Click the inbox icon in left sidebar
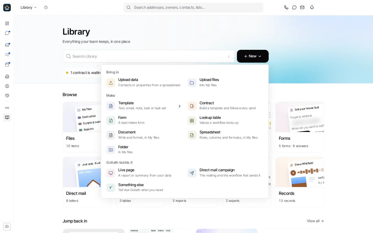The width and height of the screenshot is (373, 233). click(7, 45)
